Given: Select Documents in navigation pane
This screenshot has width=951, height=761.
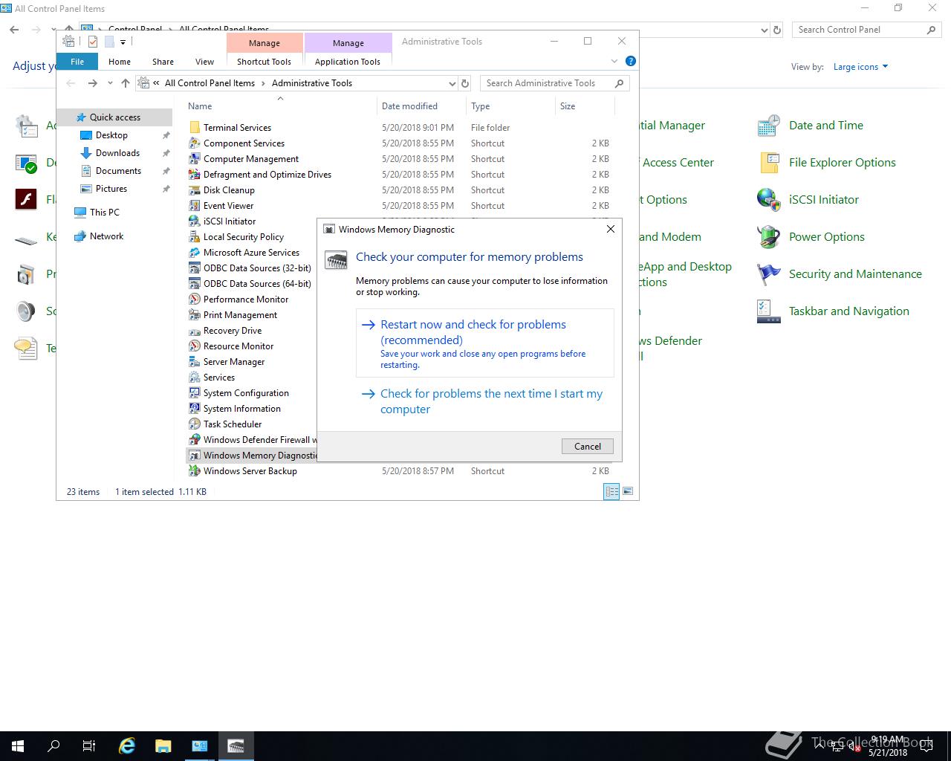Looking at the screenshot, I should click(x=118, y=171).
